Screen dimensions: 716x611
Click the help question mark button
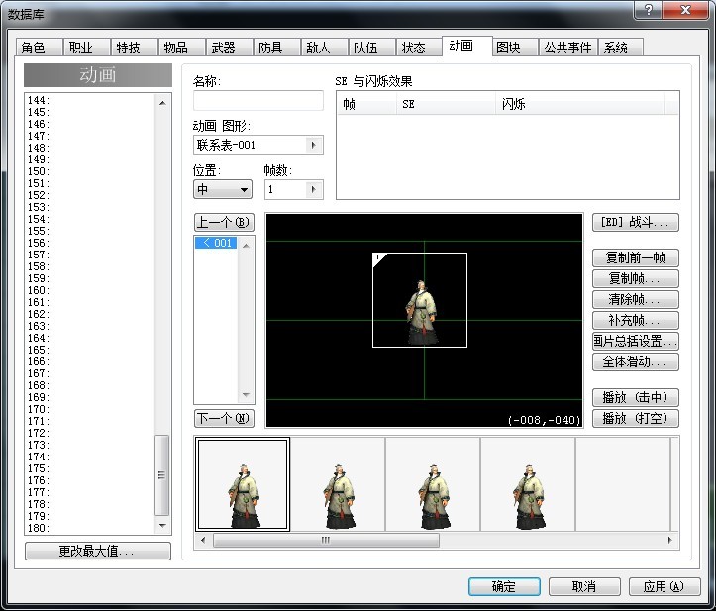coord(648,10)
